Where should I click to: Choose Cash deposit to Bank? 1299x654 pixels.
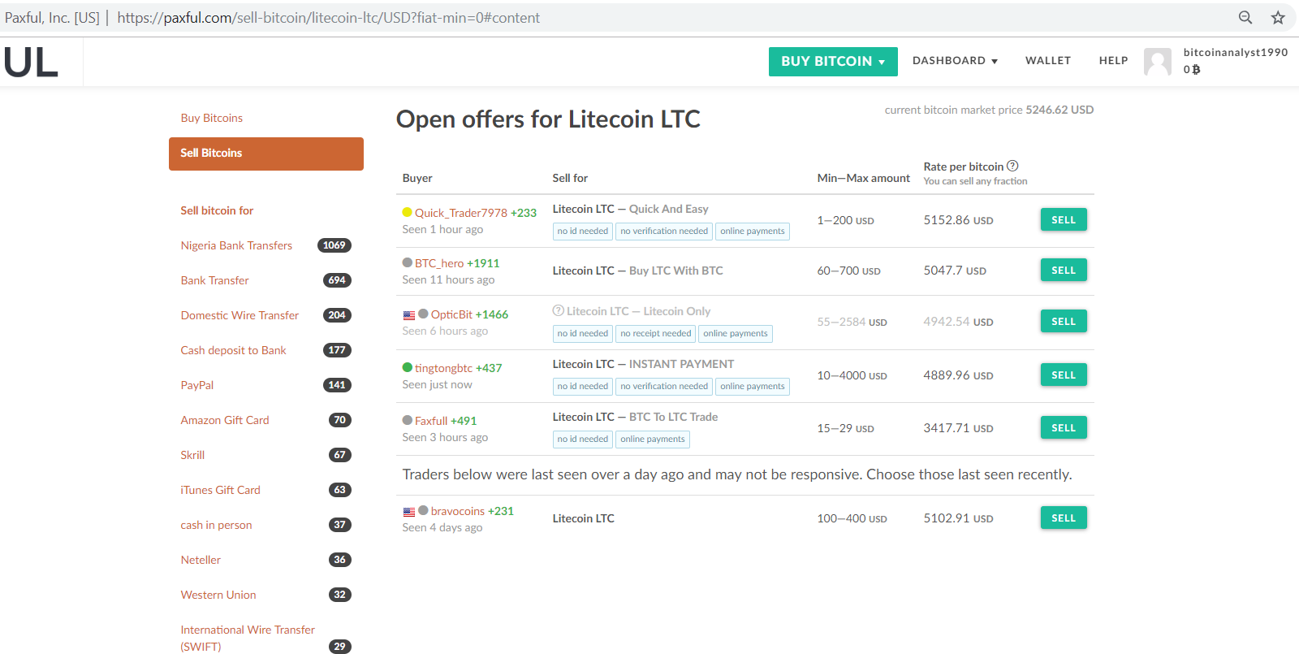(233, 350)
